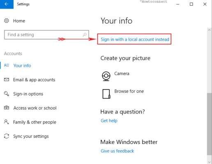The width and height of the screenshot is (212, 164).
Task: Go back using the back arrow
Action: pyautogui.click(x=7, y=4)
